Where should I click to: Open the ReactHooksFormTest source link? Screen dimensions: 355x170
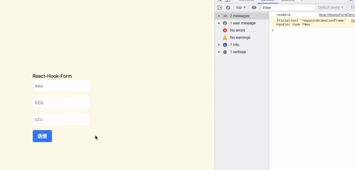pos(337,15)
